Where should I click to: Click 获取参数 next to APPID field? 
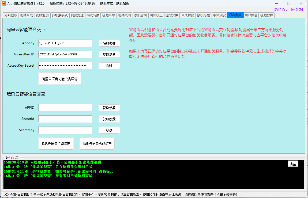tap(109, 108)
